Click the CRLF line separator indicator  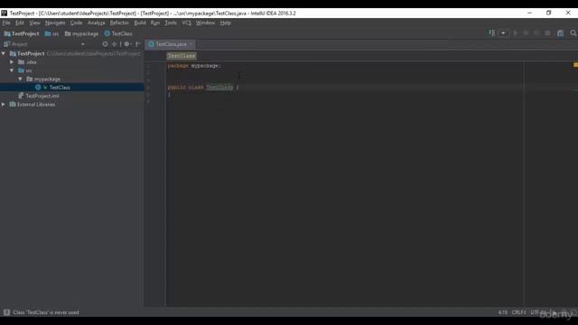(518, 312)
